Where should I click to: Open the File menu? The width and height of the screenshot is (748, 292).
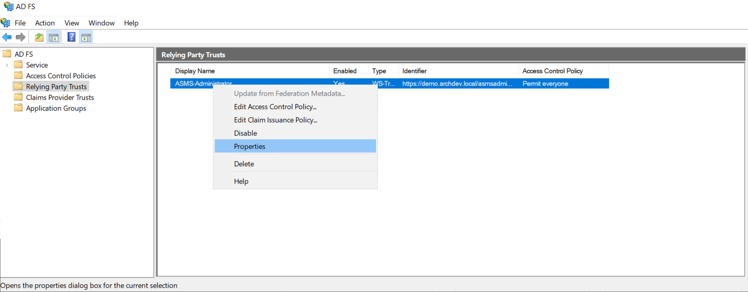tap(20, 23)
